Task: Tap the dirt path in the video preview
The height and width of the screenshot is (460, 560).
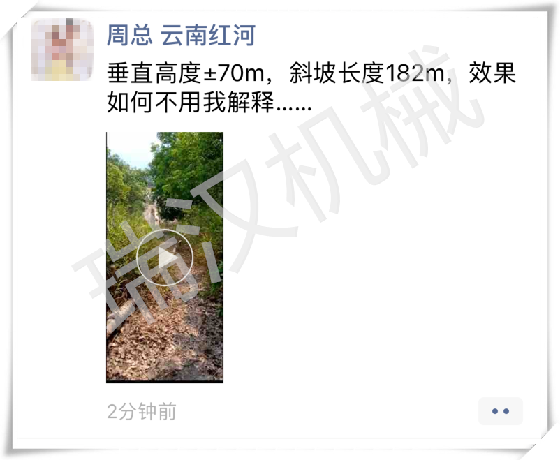Action: coord(152,214)
